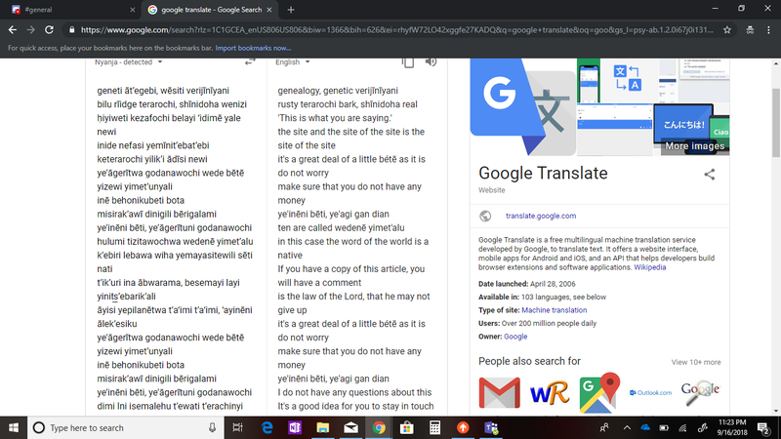Viewport: 781px width, 439px height.
Task: Open the Wikipedia source link
Action: pos(649,267)
